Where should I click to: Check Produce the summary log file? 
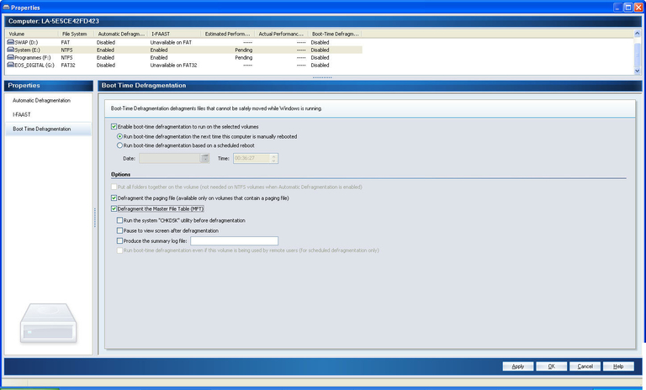120,241
